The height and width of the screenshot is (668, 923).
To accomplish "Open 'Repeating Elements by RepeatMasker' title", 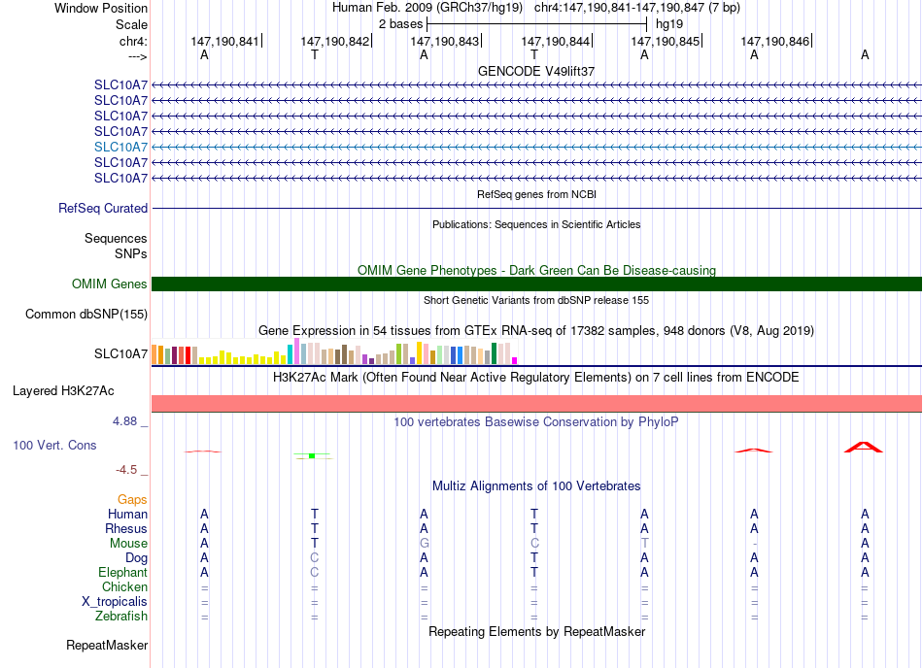I will pos(536,631).
